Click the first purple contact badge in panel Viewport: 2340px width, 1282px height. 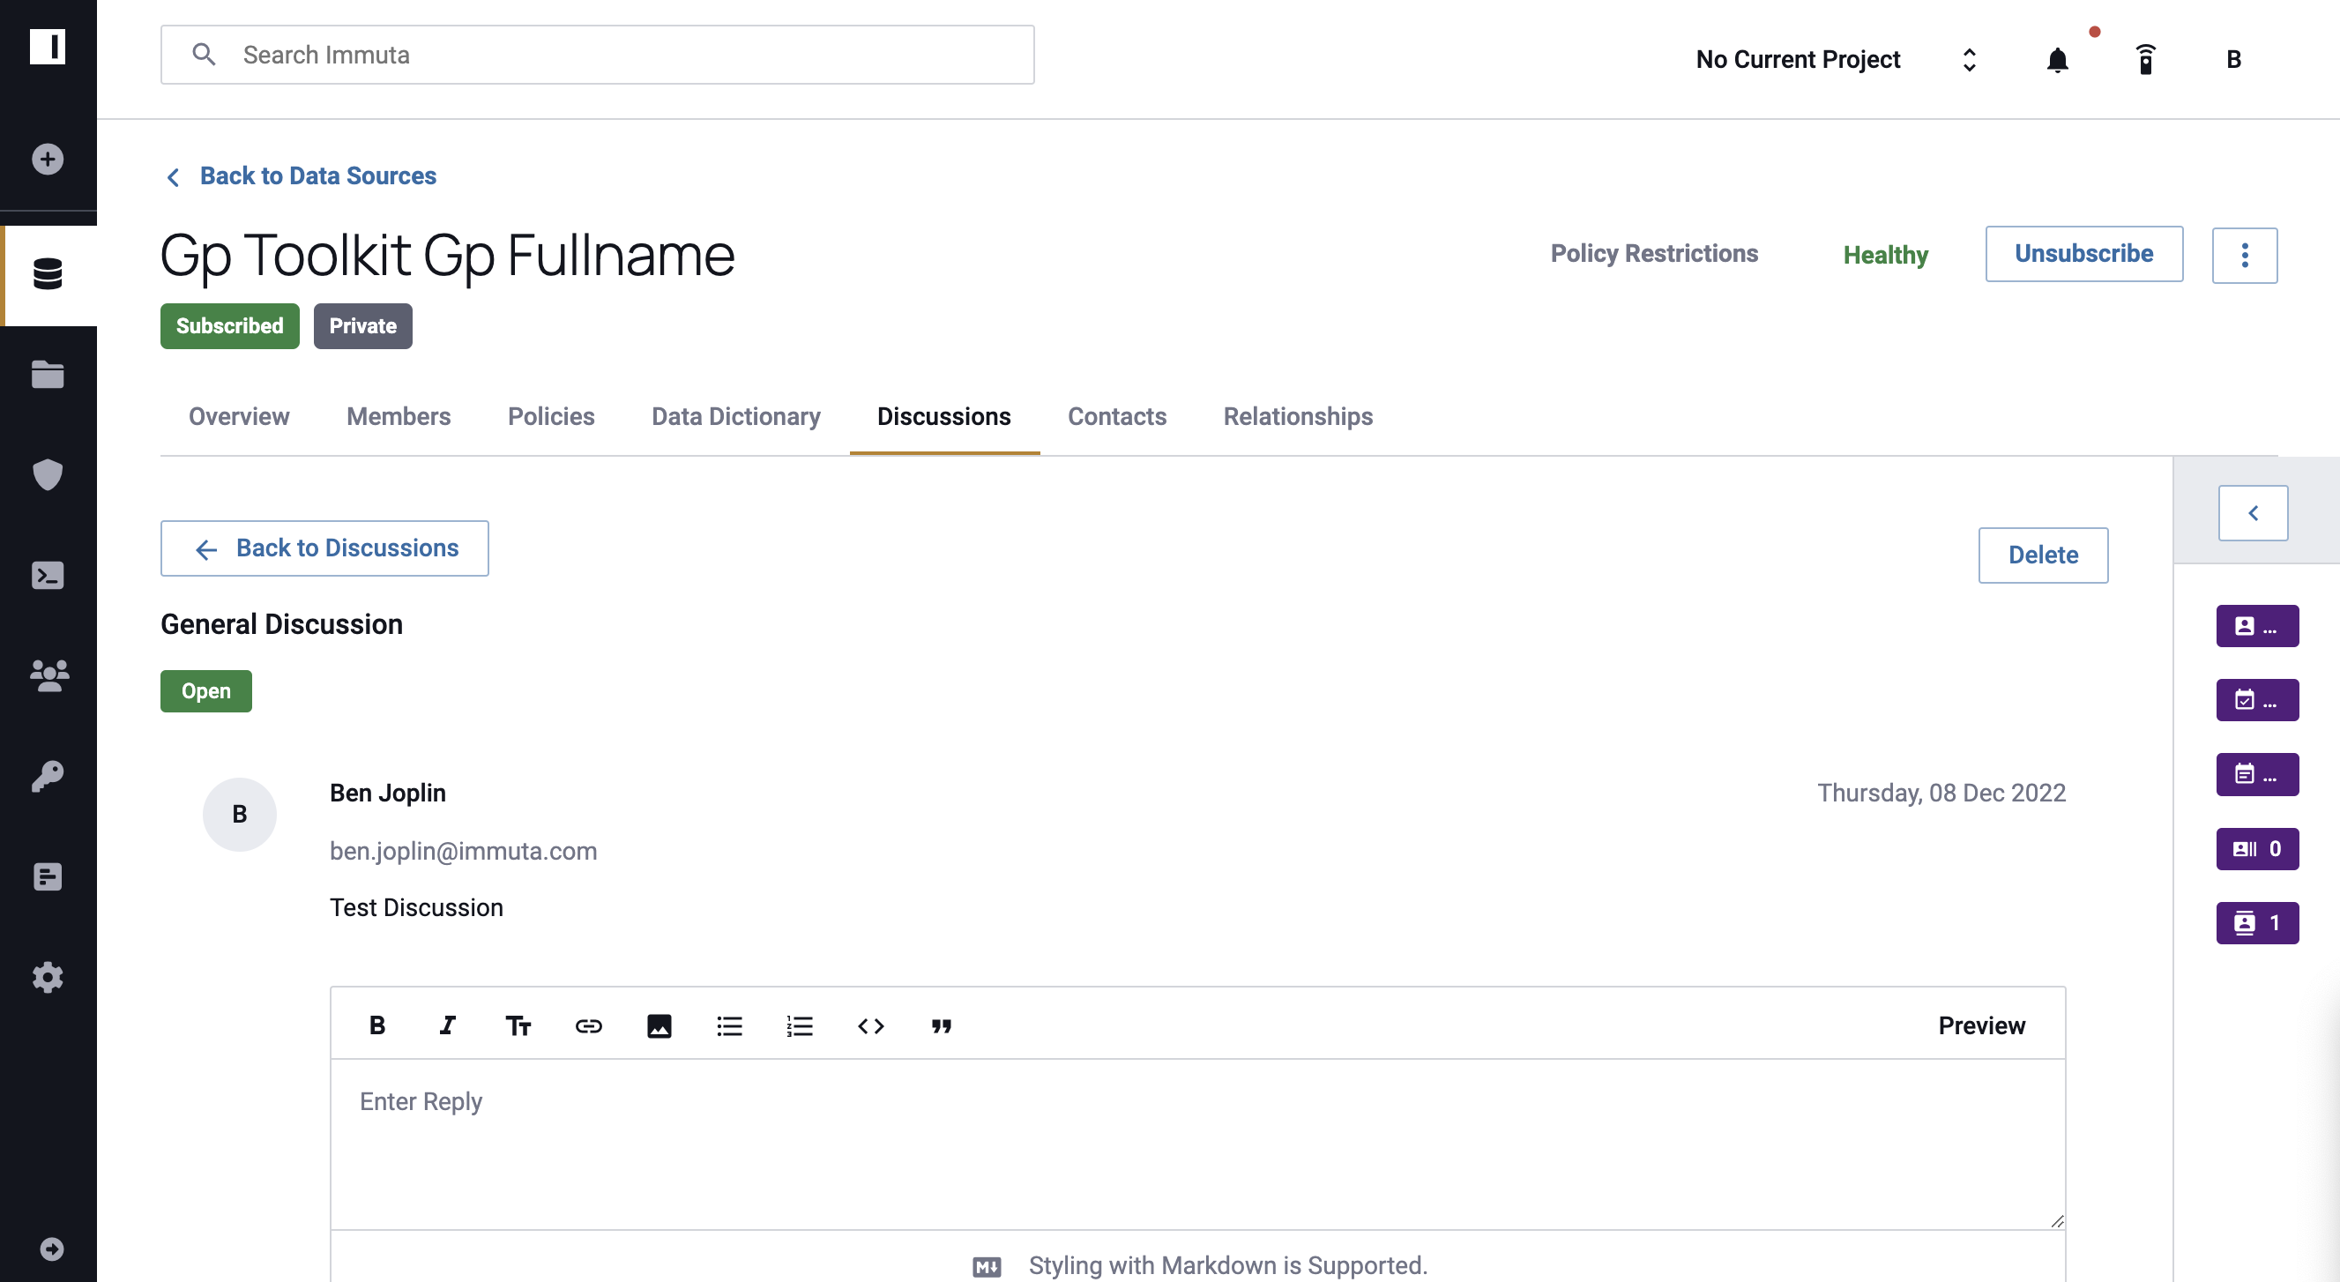[2257, 626]
